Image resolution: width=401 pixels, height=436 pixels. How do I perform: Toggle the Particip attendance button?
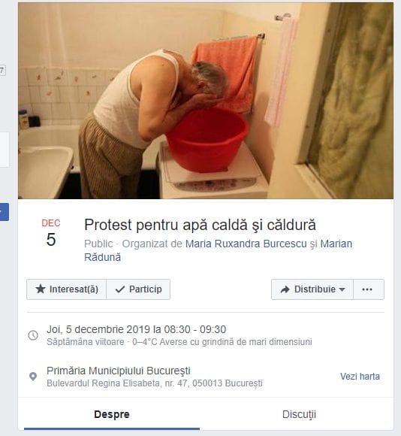coord(138,289)
